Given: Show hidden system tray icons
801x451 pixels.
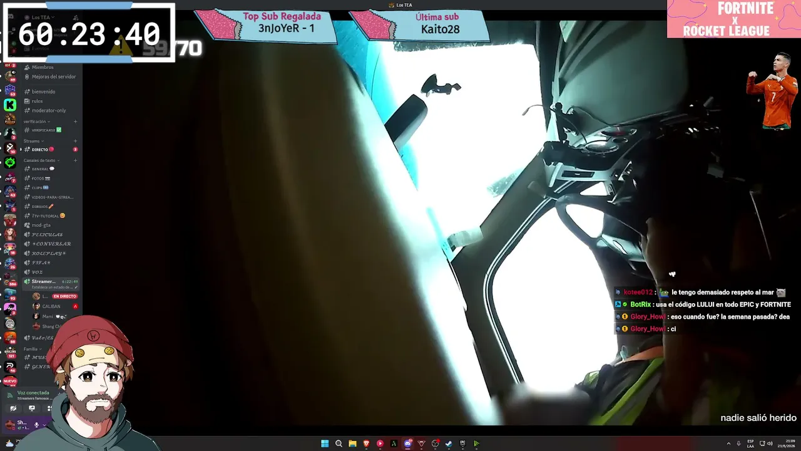Looking at the screenshot, I should [x=729, y=443].
